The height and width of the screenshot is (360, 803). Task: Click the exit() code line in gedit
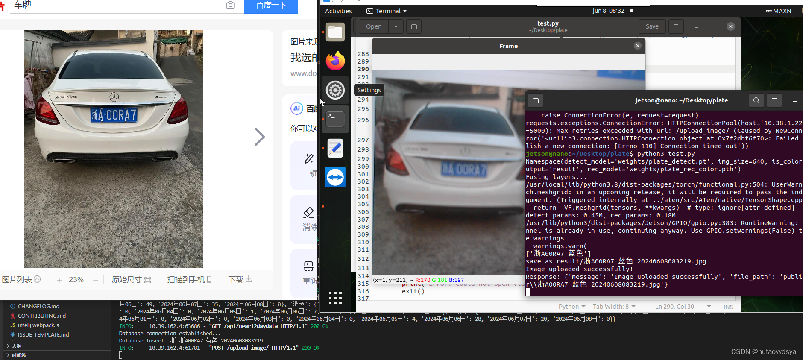click(x=413, y=291)
